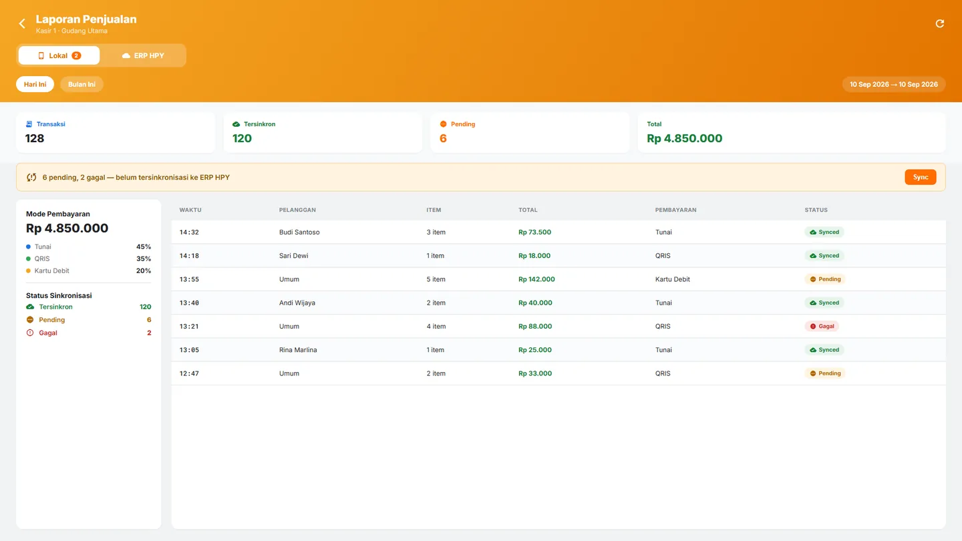Click the Total card amount Rp 4.850.000
The image size is (962, 541).
[x=685, y=139]
